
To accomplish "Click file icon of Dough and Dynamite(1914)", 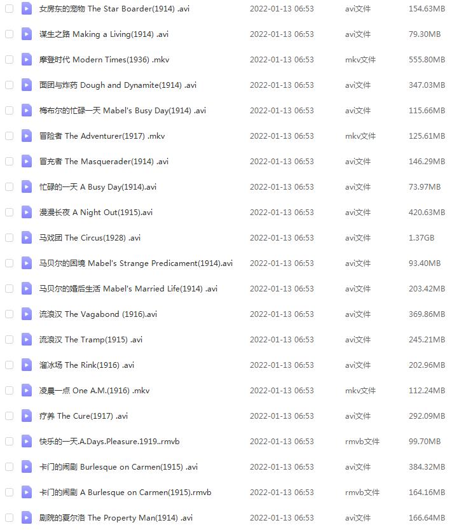I will coord(27,85).
